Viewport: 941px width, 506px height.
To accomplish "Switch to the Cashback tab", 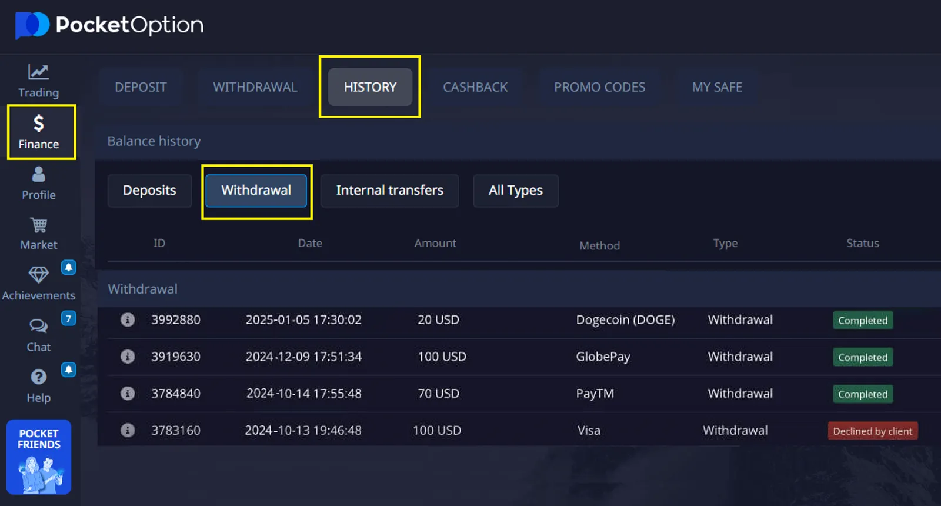I will coord(475,87).
